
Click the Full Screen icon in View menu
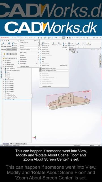point(18,63)
